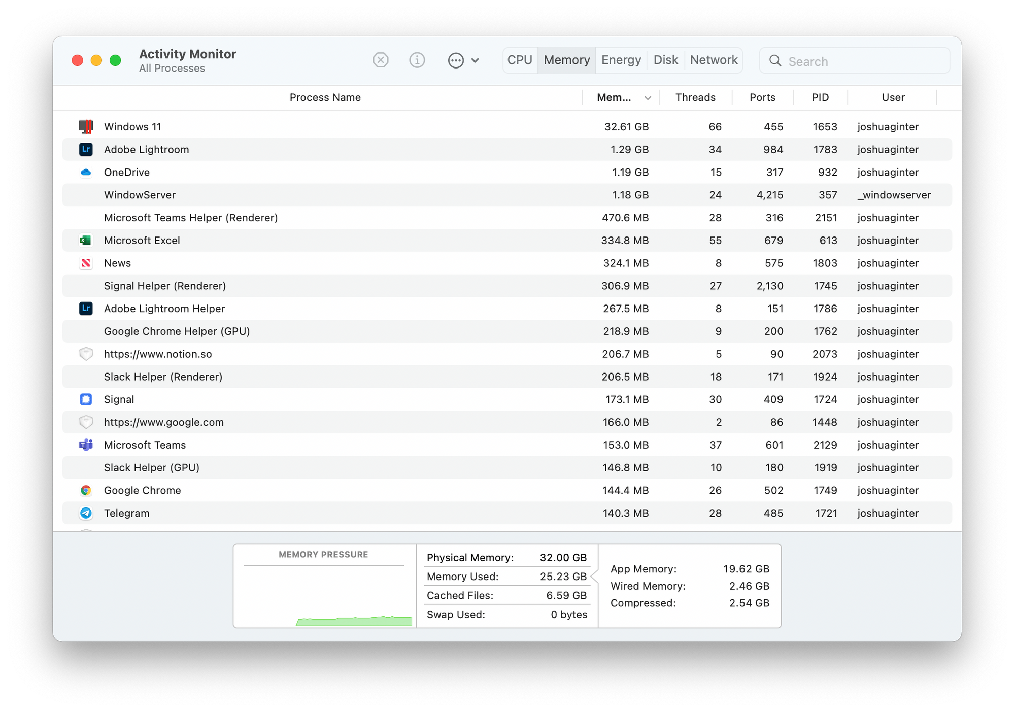The width and height of the screenshot is (1015, 712).
Task: Select the Microsoft Teams icon
Action: tap(86, 445)
